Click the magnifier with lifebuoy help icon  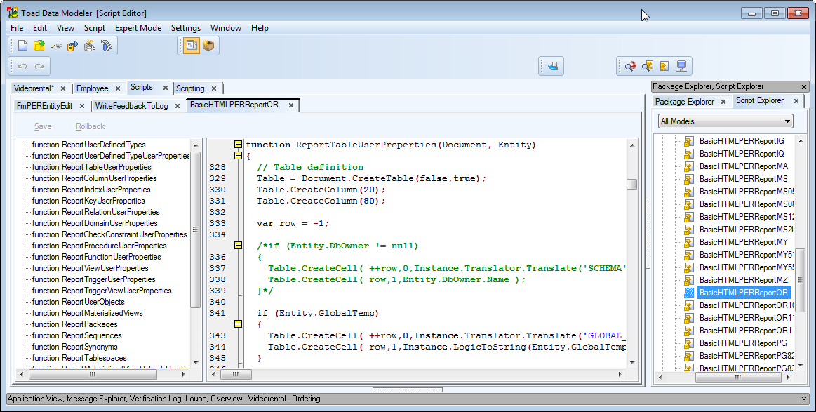630,67
